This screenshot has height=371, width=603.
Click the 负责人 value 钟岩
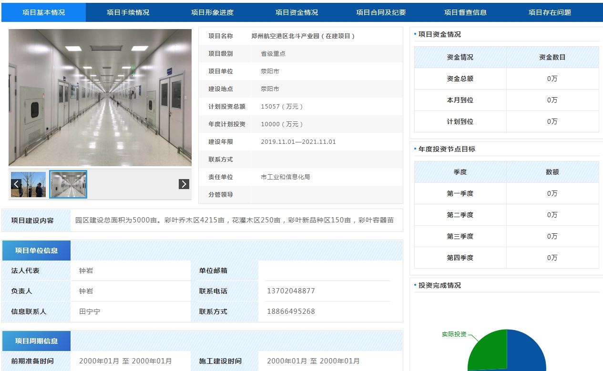pyautogui.click(x=86, y=291)
